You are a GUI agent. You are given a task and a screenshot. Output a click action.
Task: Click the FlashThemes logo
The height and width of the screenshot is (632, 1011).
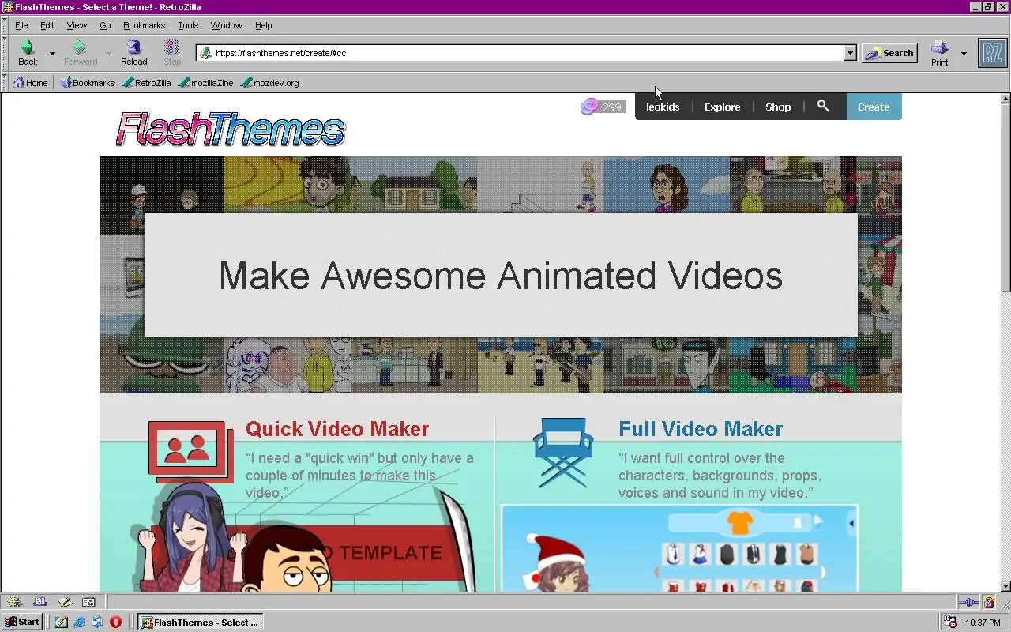pyautogui.click(x=231, y=129)
